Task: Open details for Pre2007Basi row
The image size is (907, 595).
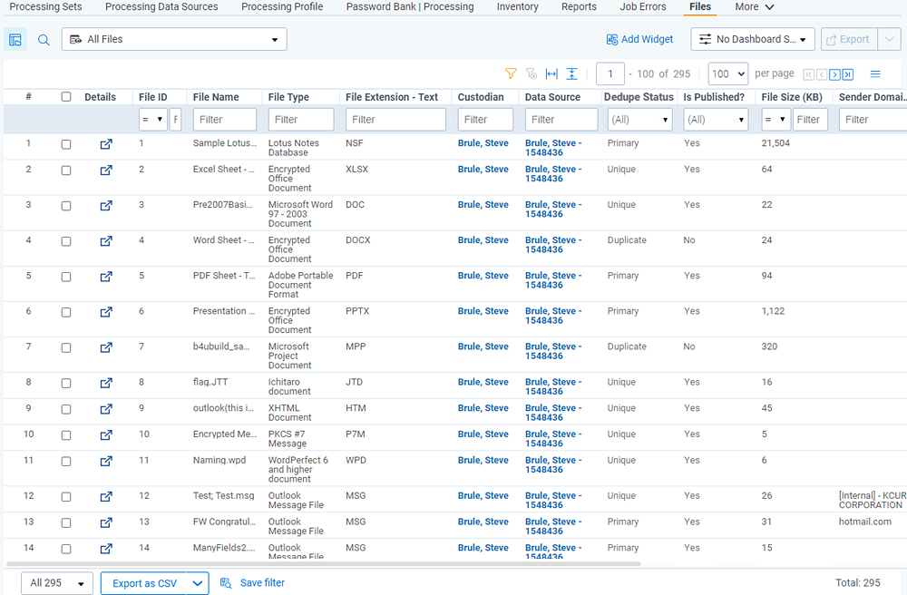Action: pyautogui.click(x=106, y=205)
